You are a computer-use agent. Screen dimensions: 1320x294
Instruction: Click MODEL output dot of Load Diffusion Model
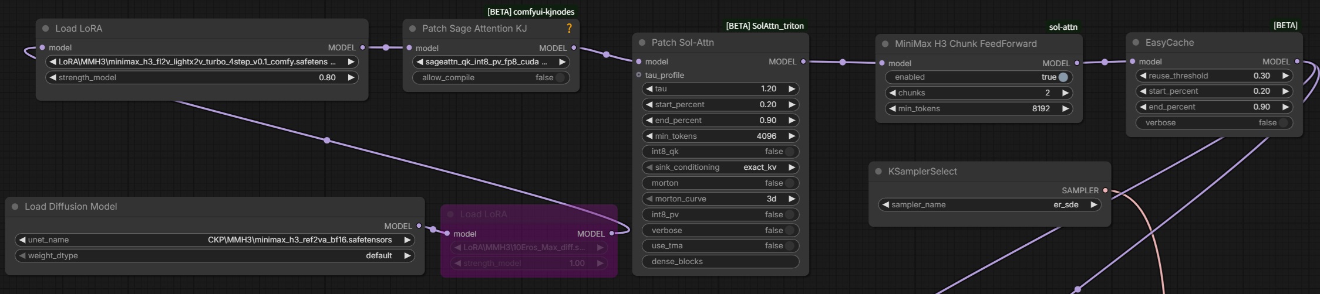pyautogui.click(x=419, y=225)
